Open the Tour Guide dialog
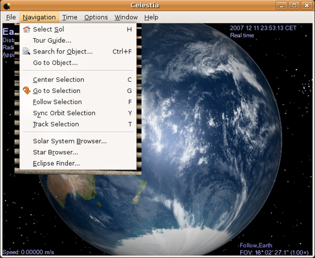 point(77,41)
